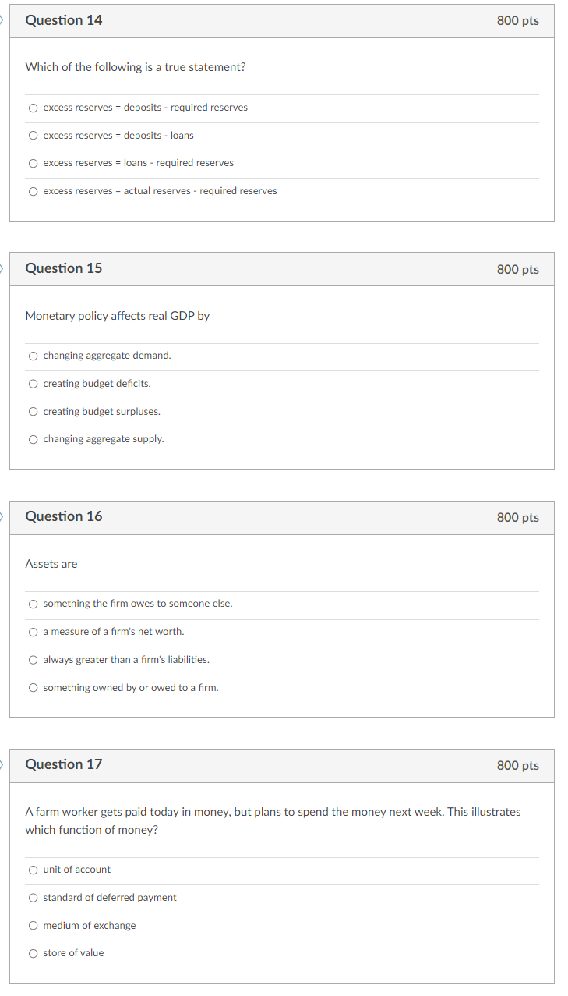
Task: Select "something the firm owes to someone else"
Action: (x=33, y=604)
